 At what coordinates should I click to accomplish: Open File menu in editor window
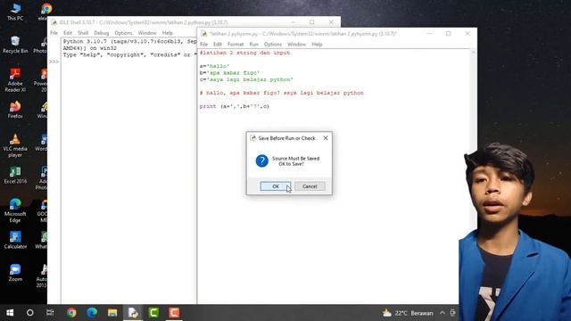[x=204, y=45]
